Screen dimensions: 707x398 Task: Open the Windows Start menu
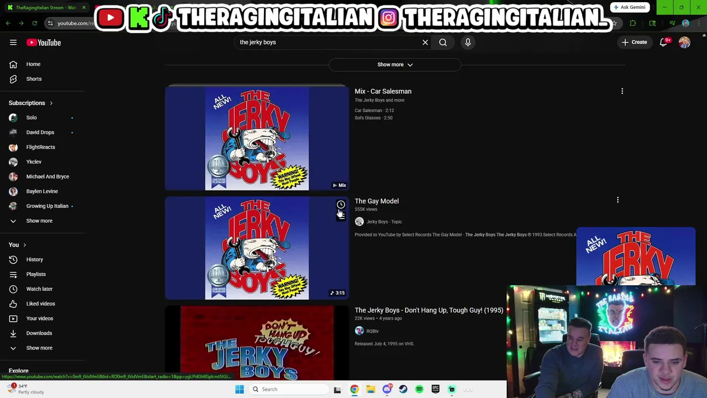point(239,389)
